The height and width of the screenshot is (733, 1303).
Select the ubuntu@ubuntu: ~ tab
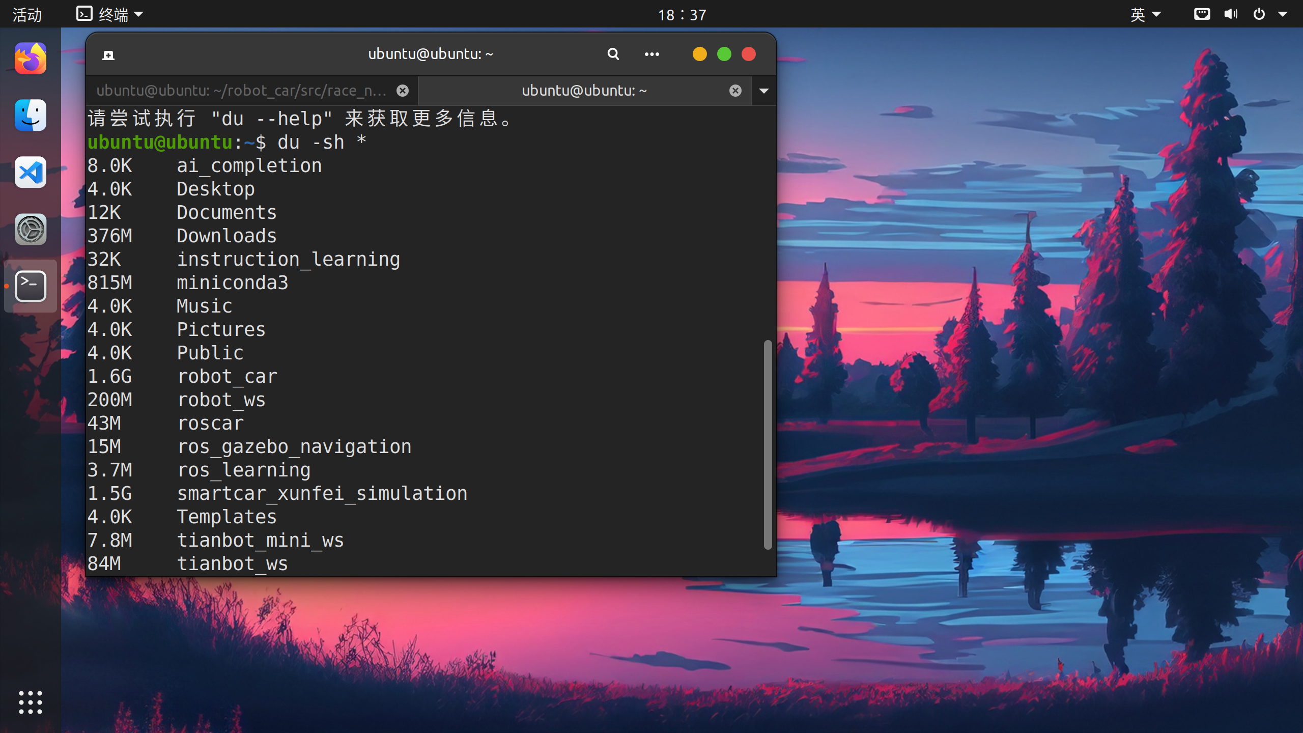584,91
